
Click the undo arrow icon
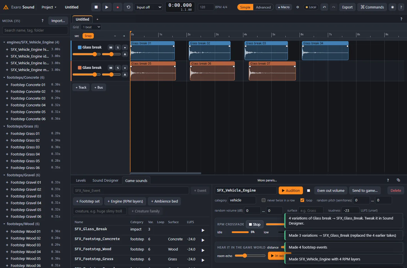(x=324, y=7)
